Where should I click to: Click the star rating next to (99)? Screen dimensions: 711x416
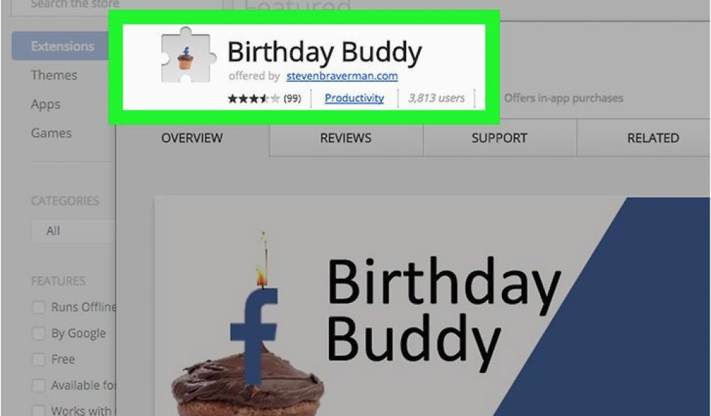[253, 98]
